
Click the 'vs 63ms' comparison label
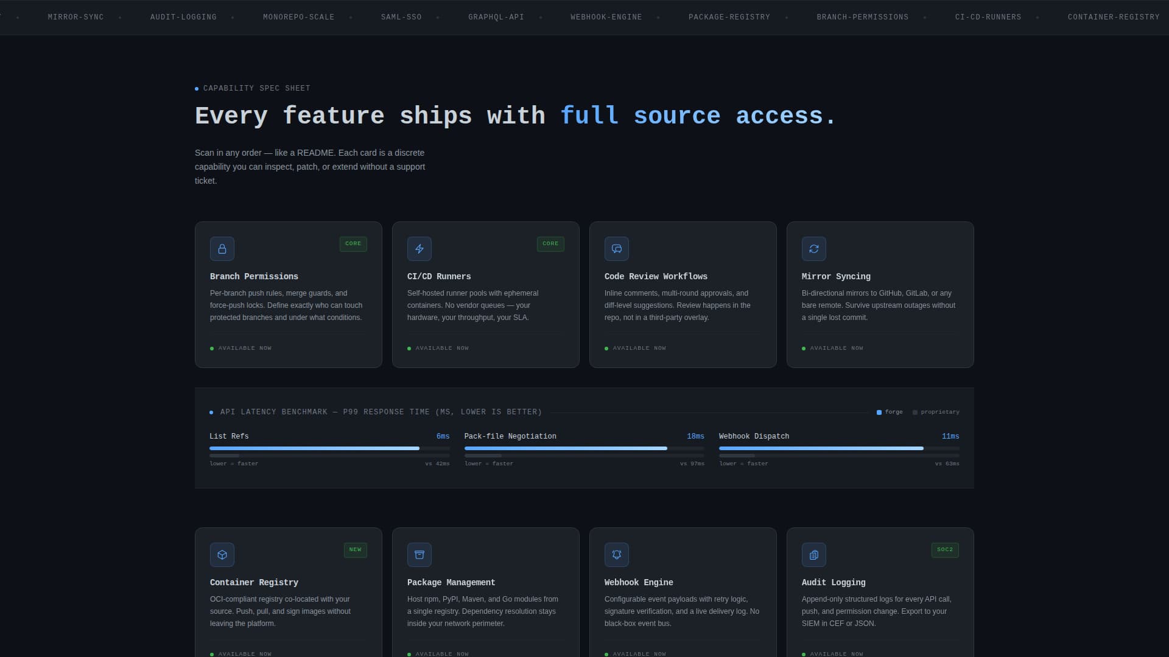[947, 464]
